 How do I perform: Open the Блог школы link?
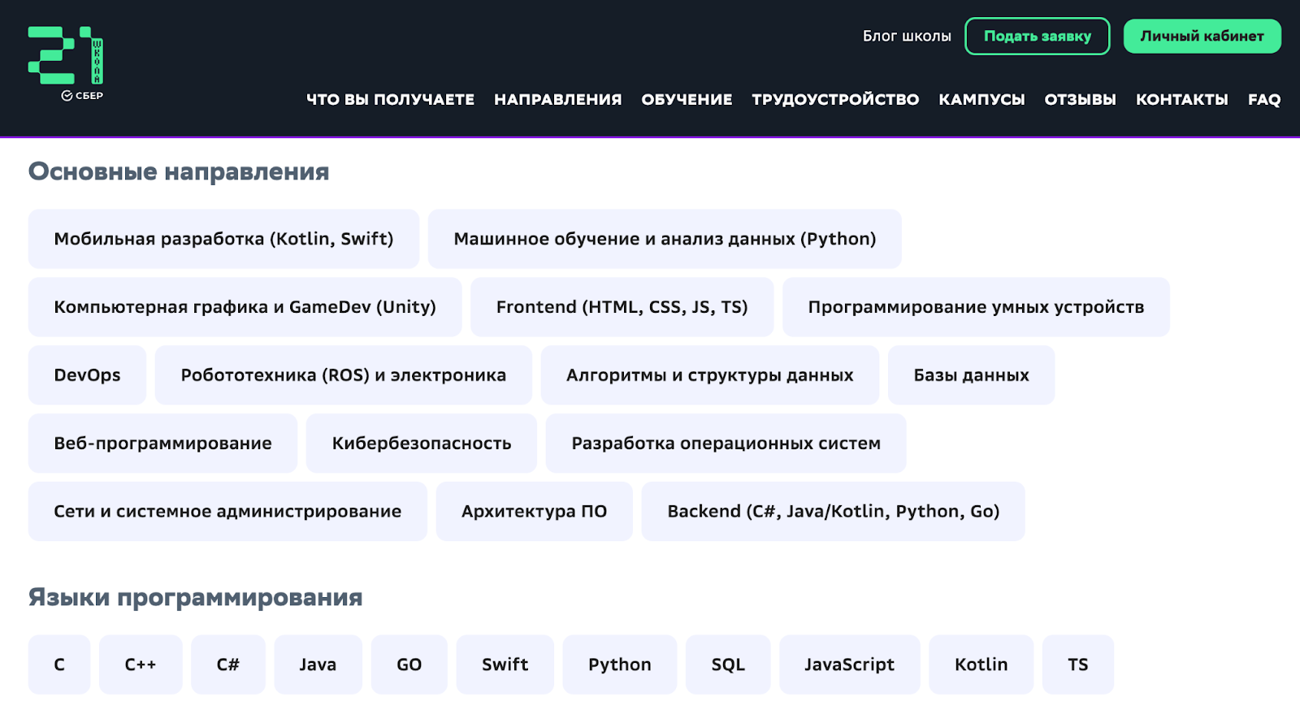click(906, 37)
